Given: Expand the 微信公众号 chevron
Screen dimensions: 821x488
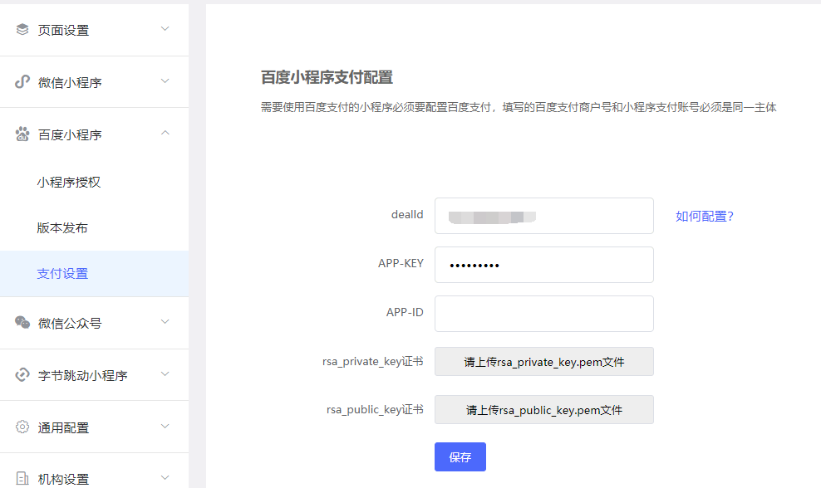Looking at the screenshot, I should [x=165, y=322].
